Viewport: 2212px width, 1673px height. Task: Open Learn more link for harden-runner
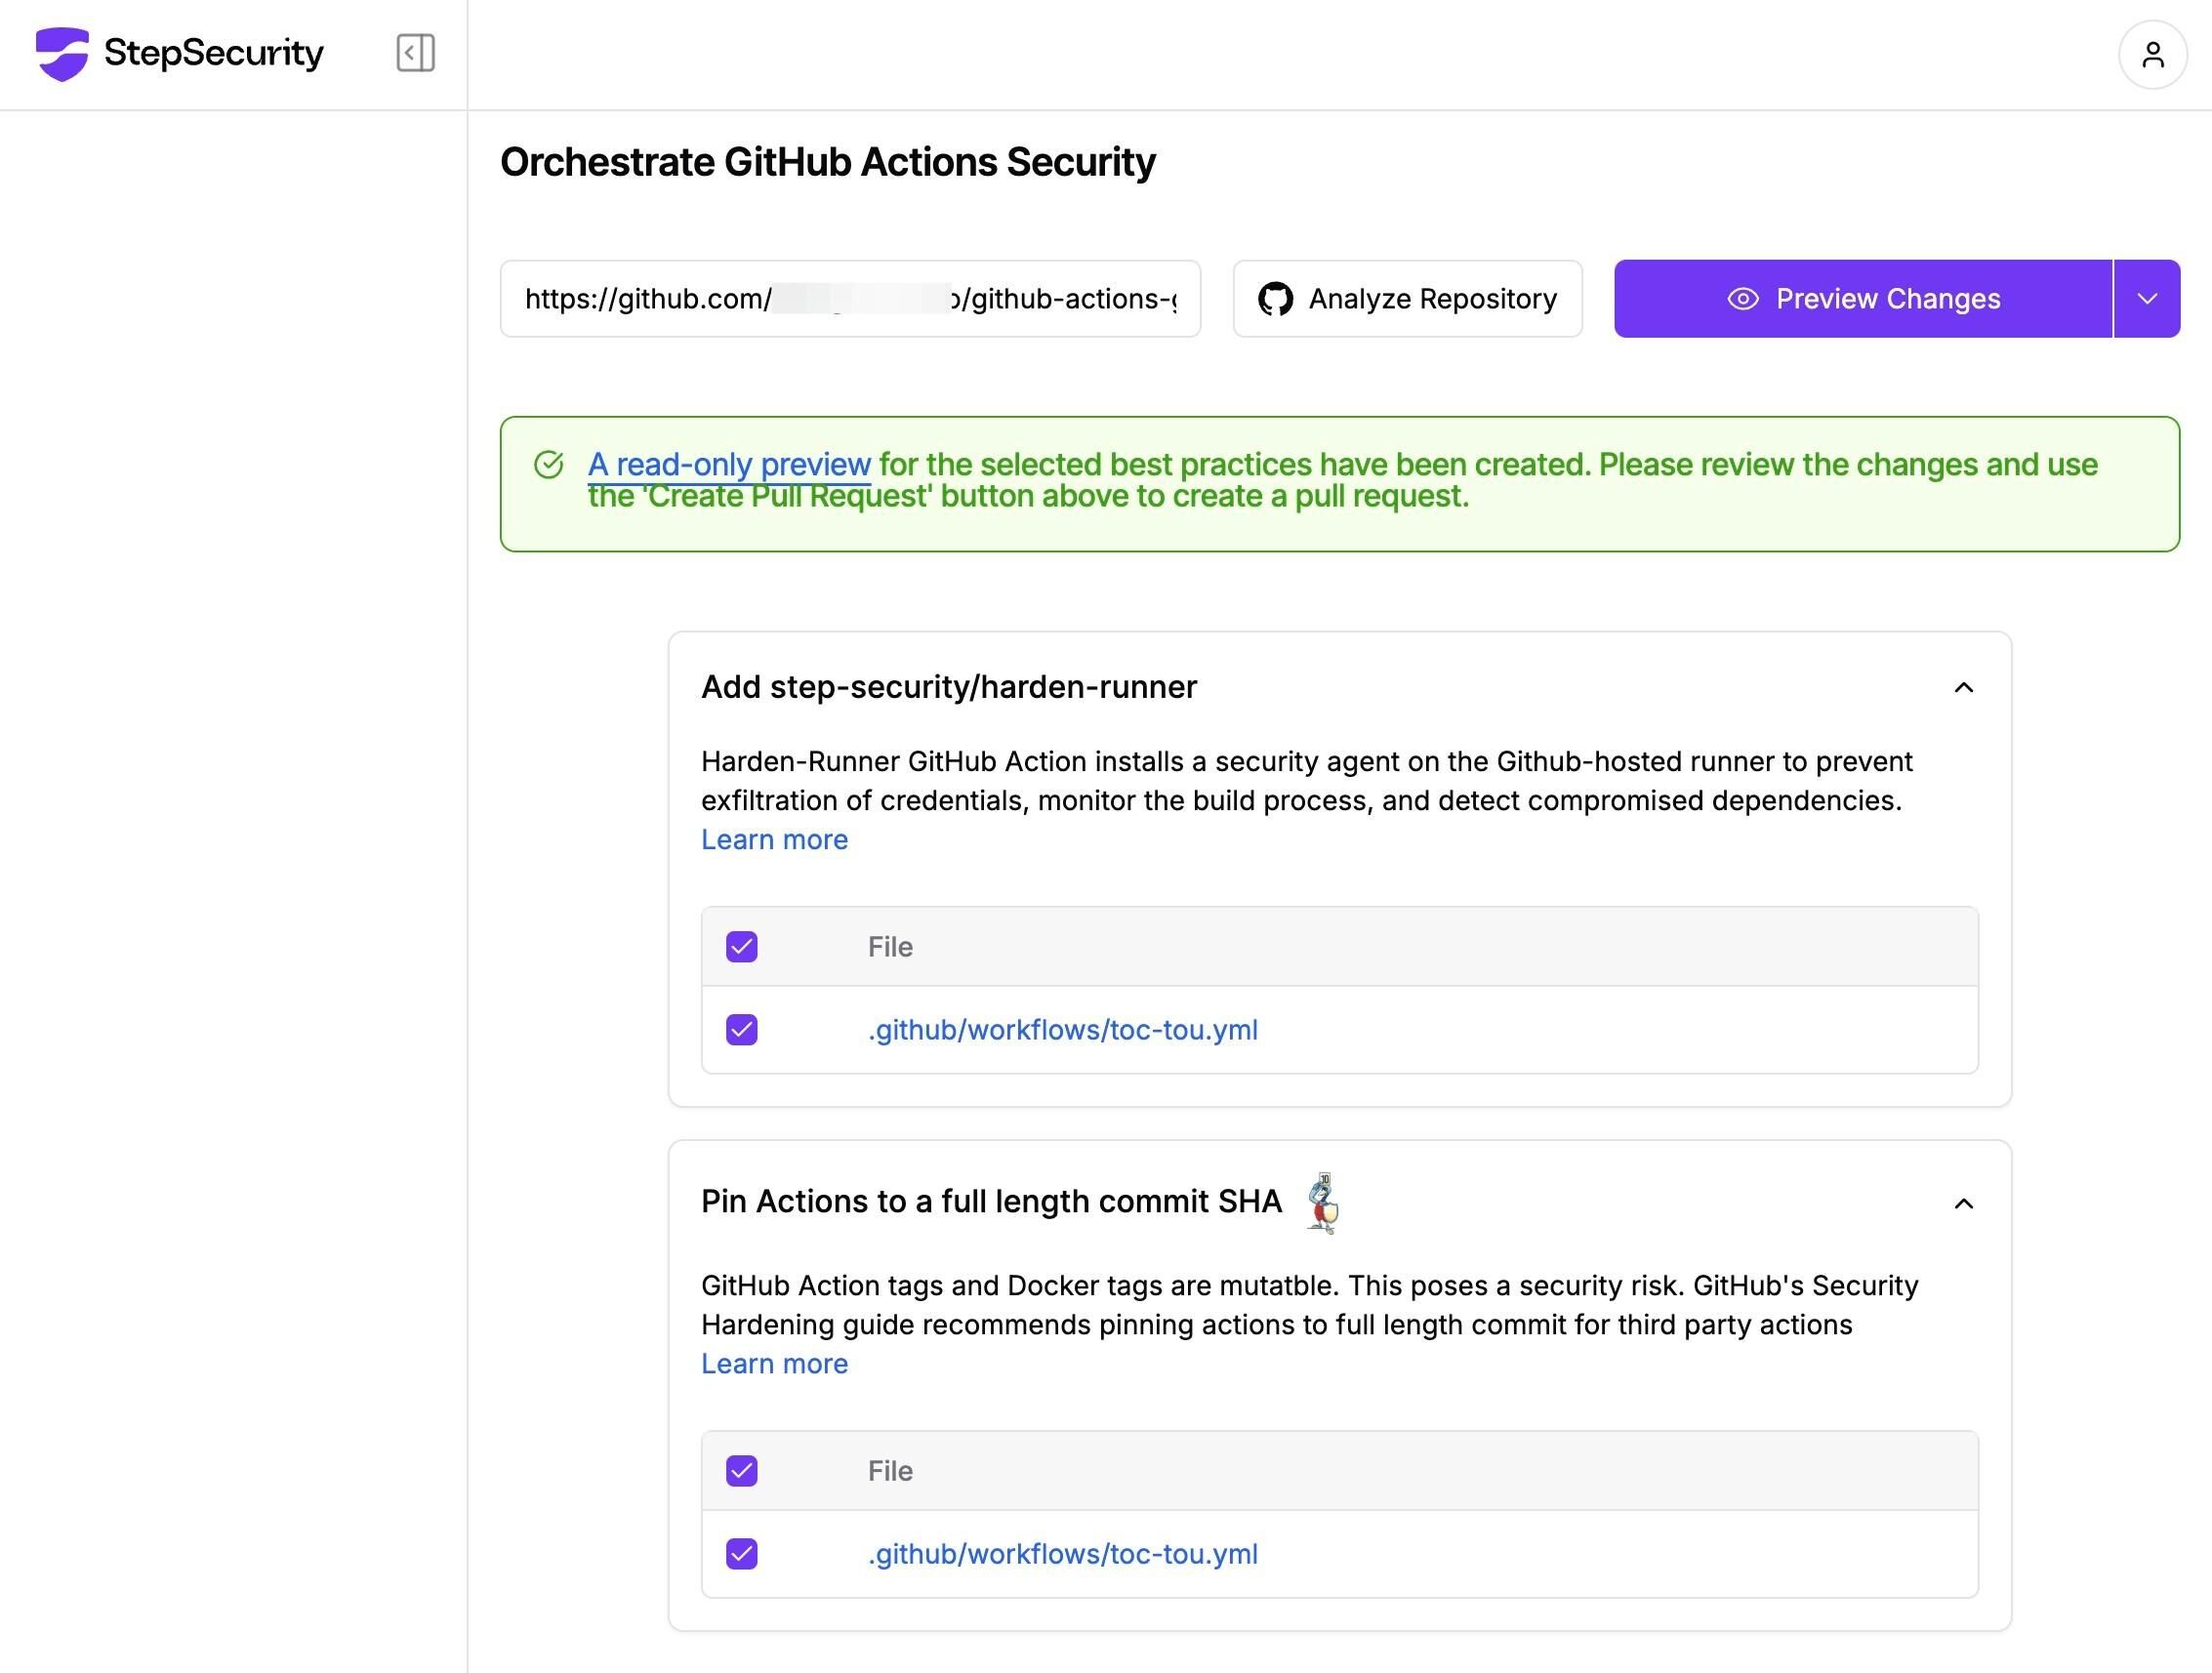(774, 839)
